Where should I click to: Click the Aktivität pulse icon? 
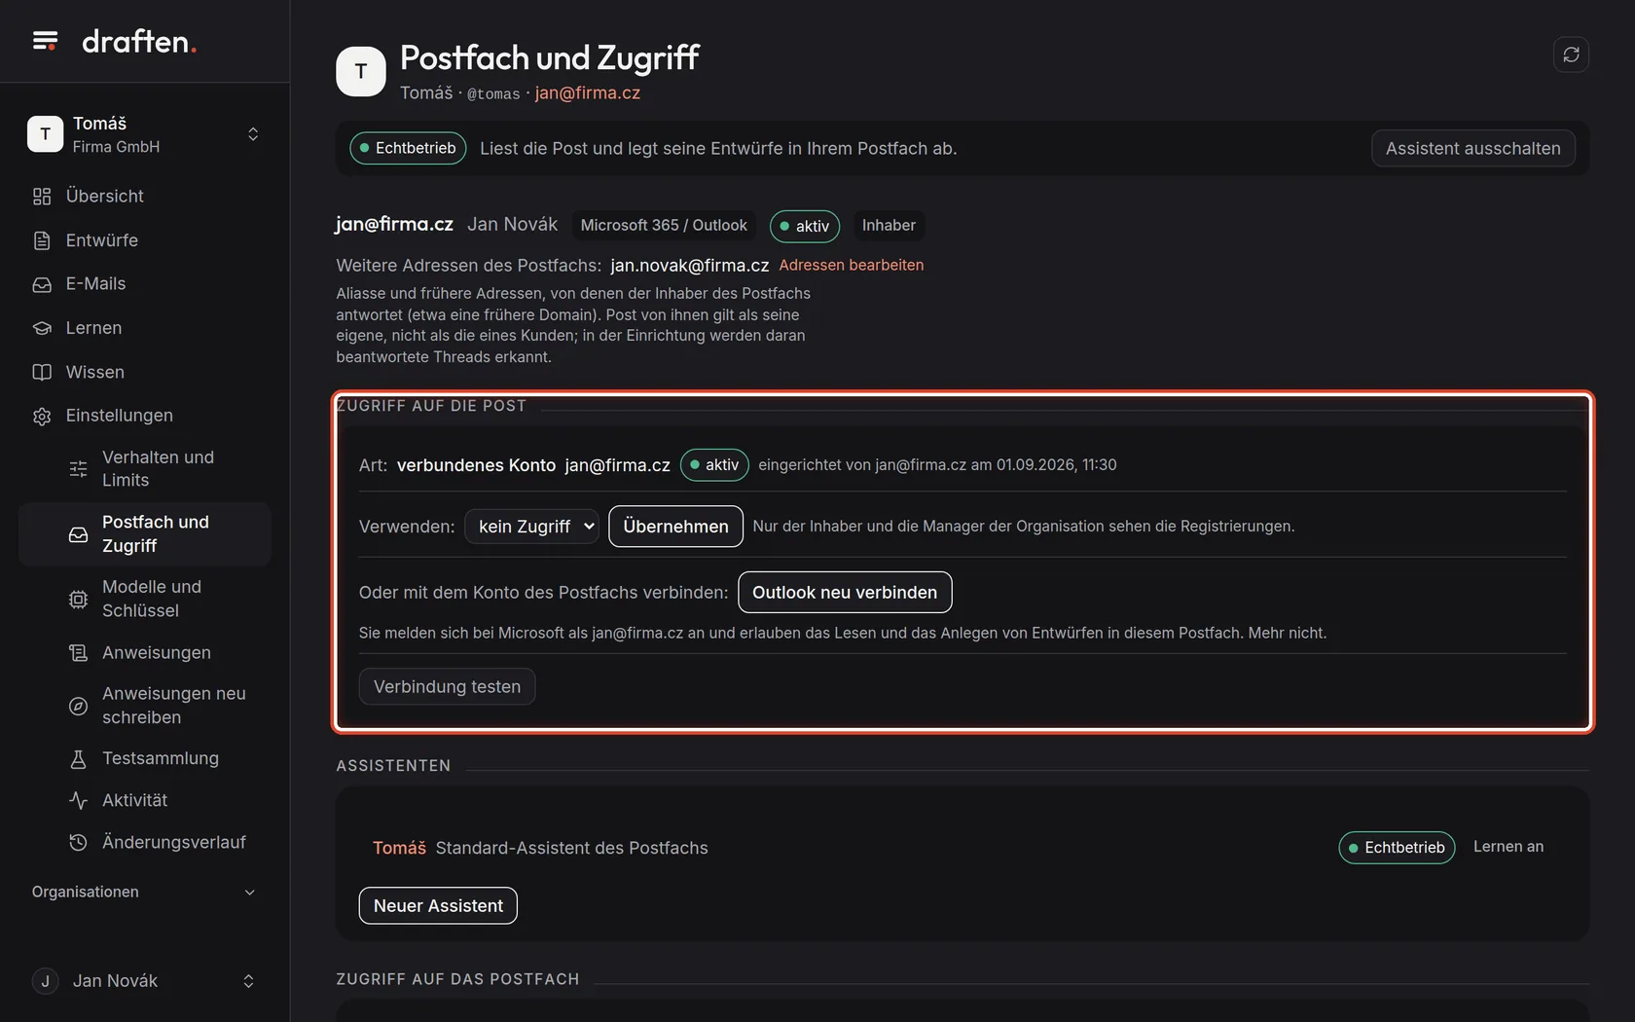78,800
